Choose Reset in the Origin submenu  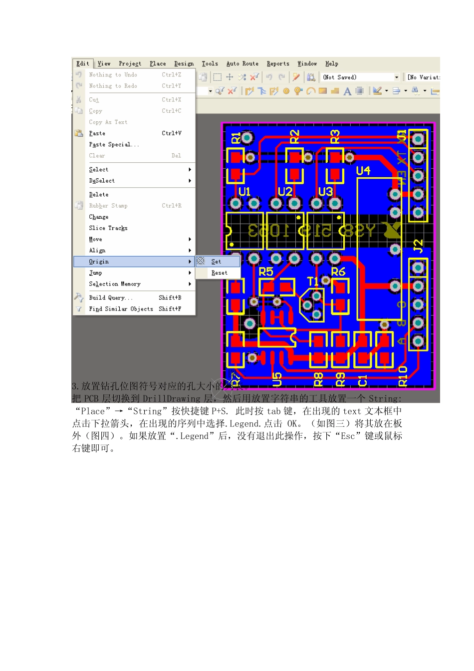pyautogui.click(x=218, y=273)
